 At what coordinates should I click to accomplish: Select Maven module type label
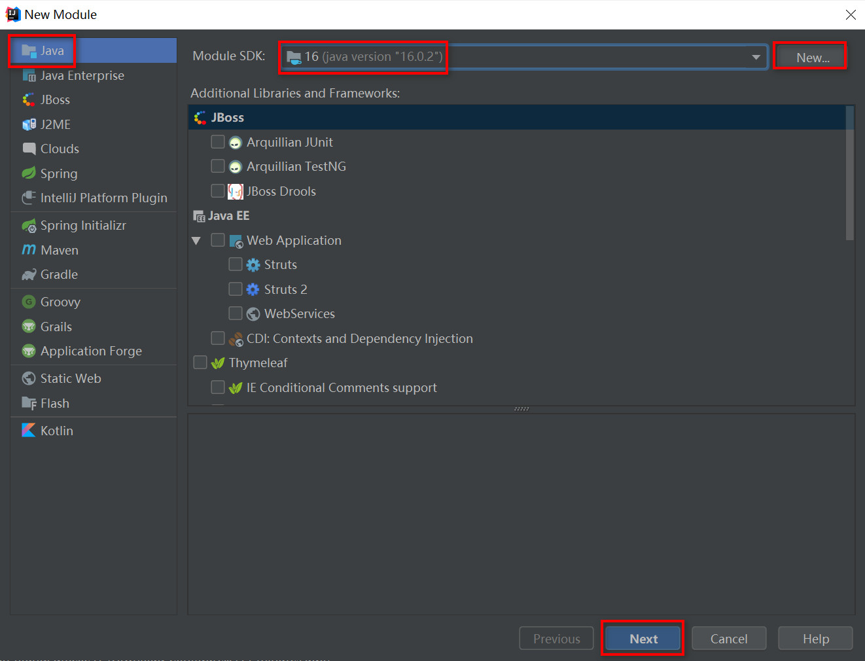point(60,250)
